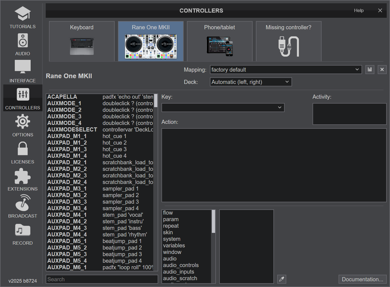Viewport: 390px width, 287px height.
Task: Click the Help link
Action: pyautogui.click(x=359, y=10)
